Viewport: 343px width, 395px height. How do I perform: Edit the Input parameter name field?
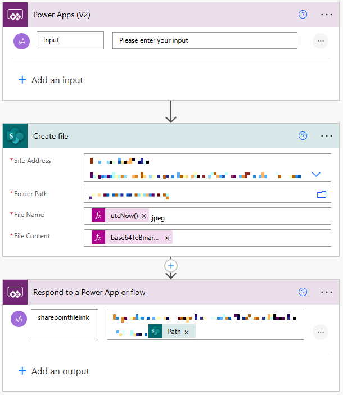click(70, 40)
